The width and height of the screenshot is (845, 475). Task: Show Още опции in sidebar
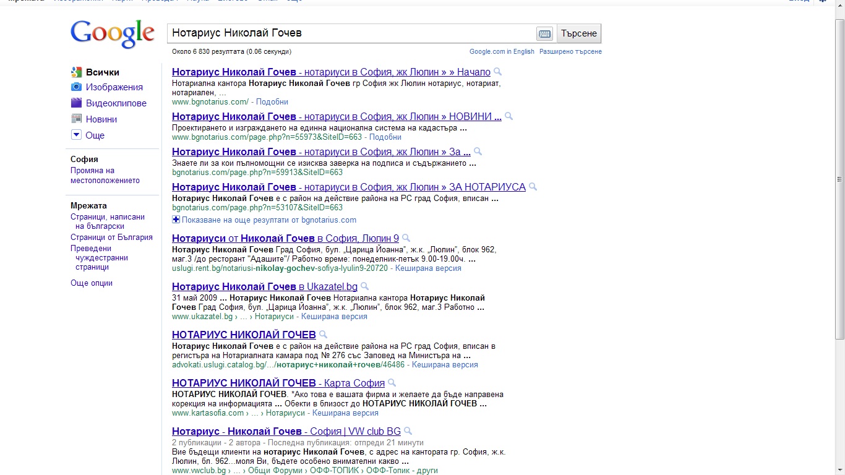92,283
